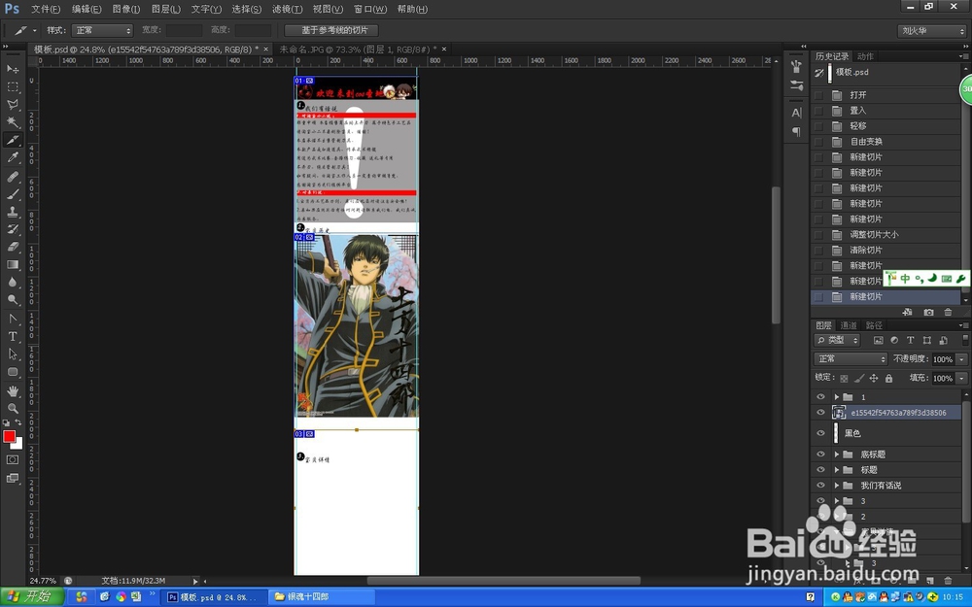Screen dimensions: 972x607
Task: Create new snapshot camera icon in History
Action: [928, 312]
